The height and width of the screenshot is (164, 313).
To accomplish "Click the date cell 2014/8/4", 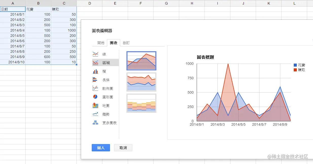I will pos(13,30).
